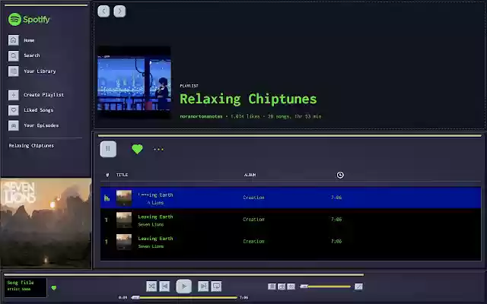The width and height of the screenshot is (487, 304).
Task: Open the three-dot more options menu
Action: (158, 150)
